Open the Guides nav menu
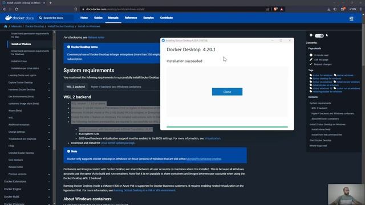The width and height of the screenshot is (365, 205). 98,18
